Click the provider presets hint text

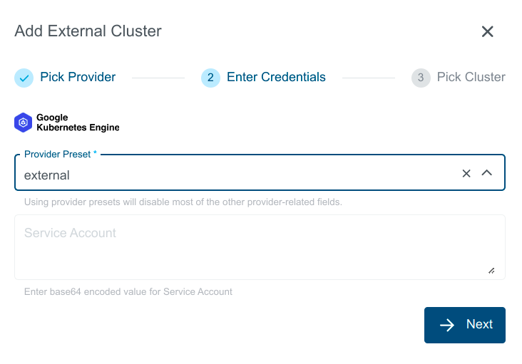(x=183, y=202)
